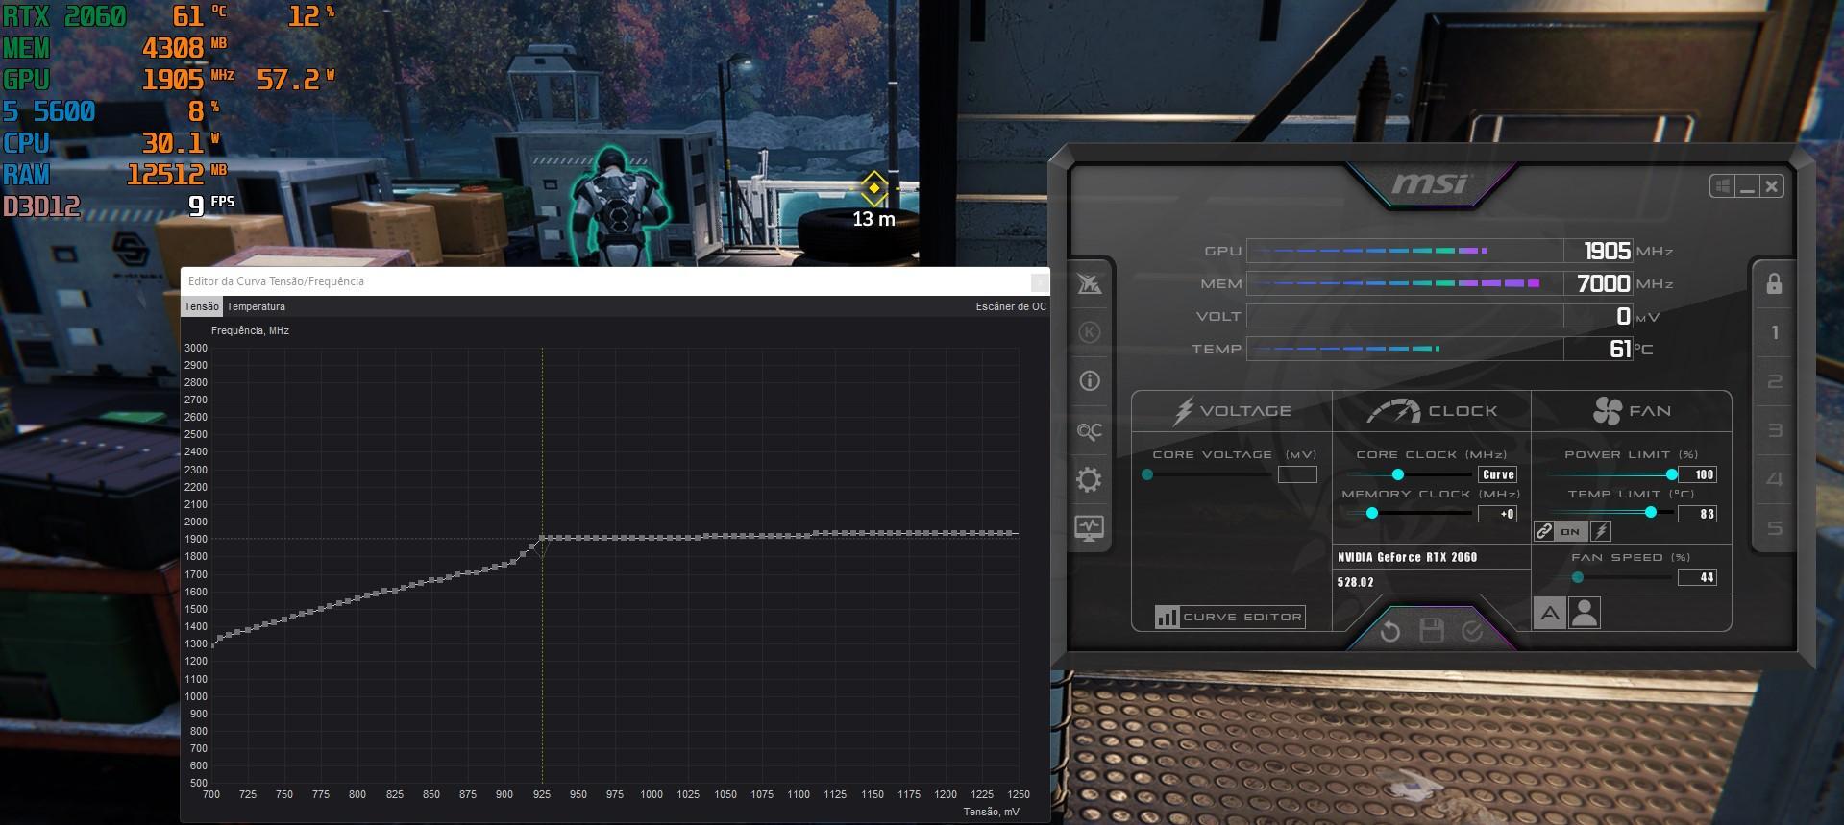Viewport: 1844px width, 825px height.
Task: Click the Temp Limit slider handle
Action: [x=1651, y=513]
